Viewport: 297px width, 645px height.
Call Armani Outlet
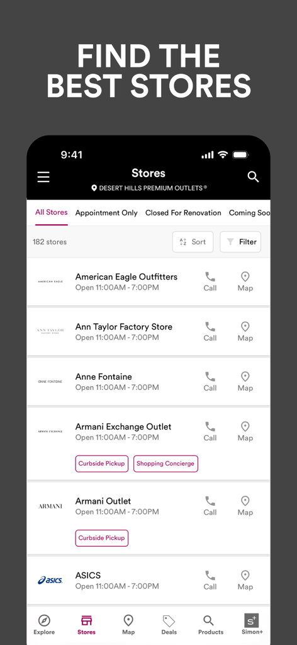click(x=210, y=506)
